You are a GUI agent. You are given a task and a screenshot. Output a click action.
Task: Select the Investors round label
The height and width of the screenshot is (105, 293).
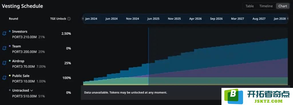coord(20,31)
